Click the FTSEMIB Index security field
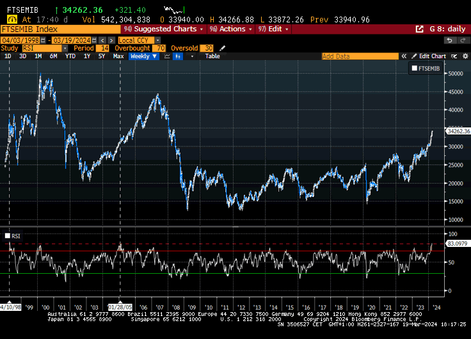 click(60, 29)
